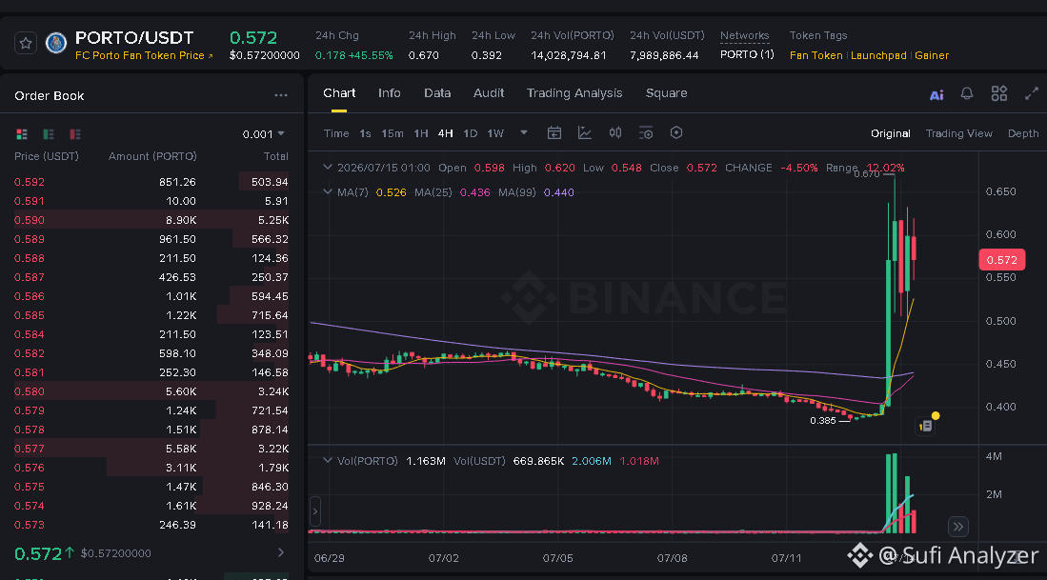Image resolution: width=1047 pixels, height=580 pixels.
Task: Click the Fan Token tag
Action: pyautogui.click(x=815, y=55)
